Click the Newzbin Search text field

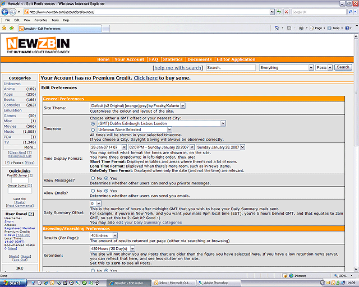(x=231, y=67)
